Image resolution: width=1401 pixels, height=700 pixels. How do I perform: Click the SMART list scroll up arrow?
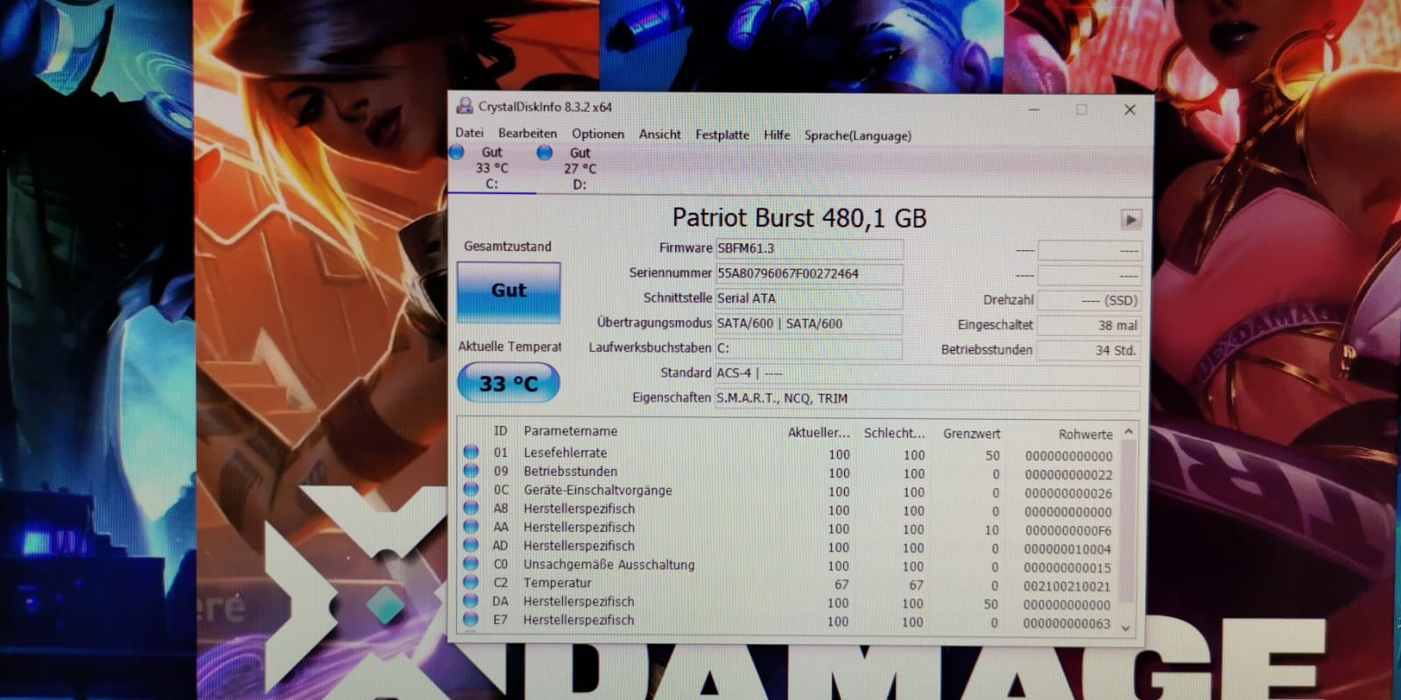pos(1128,431)
